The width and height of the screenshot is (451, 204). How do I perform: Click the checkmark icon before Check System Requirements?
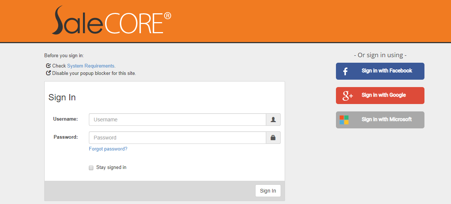click(48, 66)
